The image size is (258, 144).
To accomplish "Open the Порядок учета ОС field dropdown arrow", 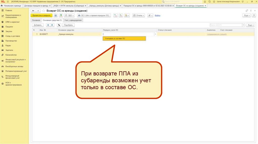I will [155, 34].
